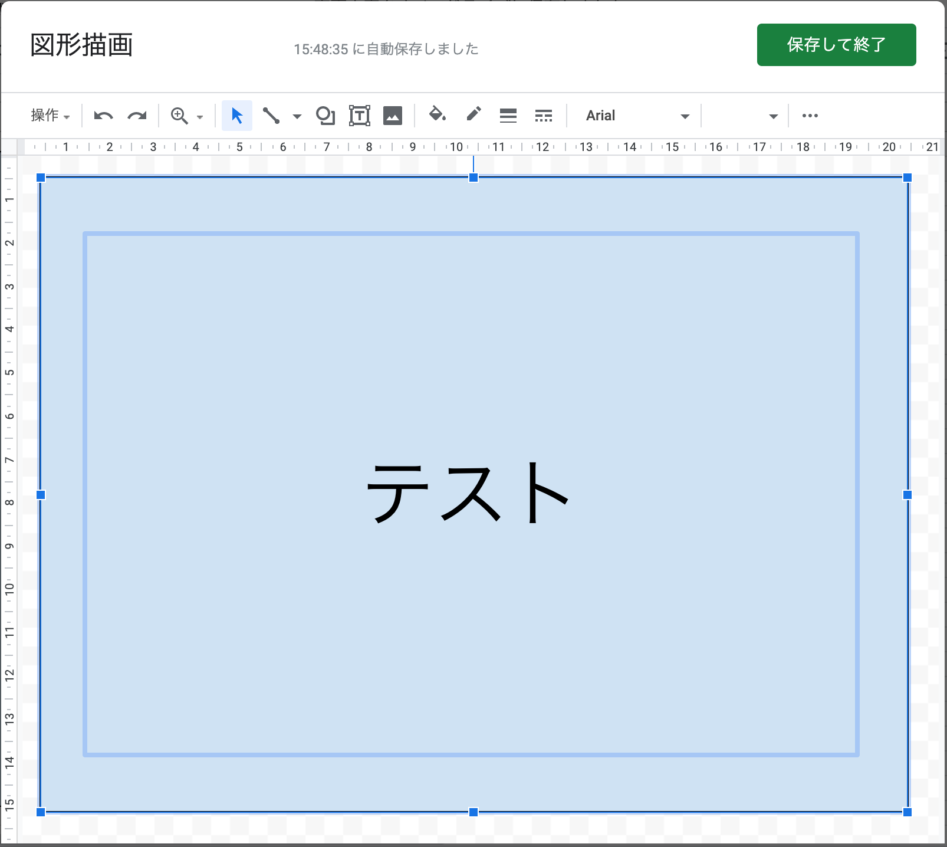Click the top-left corner handle

point(41,178)
